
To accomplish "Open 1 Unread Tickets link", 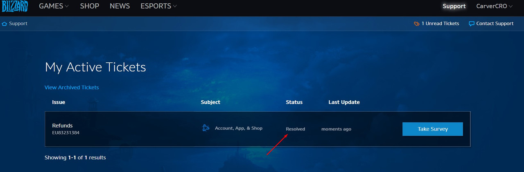I will tap(440, 24).
